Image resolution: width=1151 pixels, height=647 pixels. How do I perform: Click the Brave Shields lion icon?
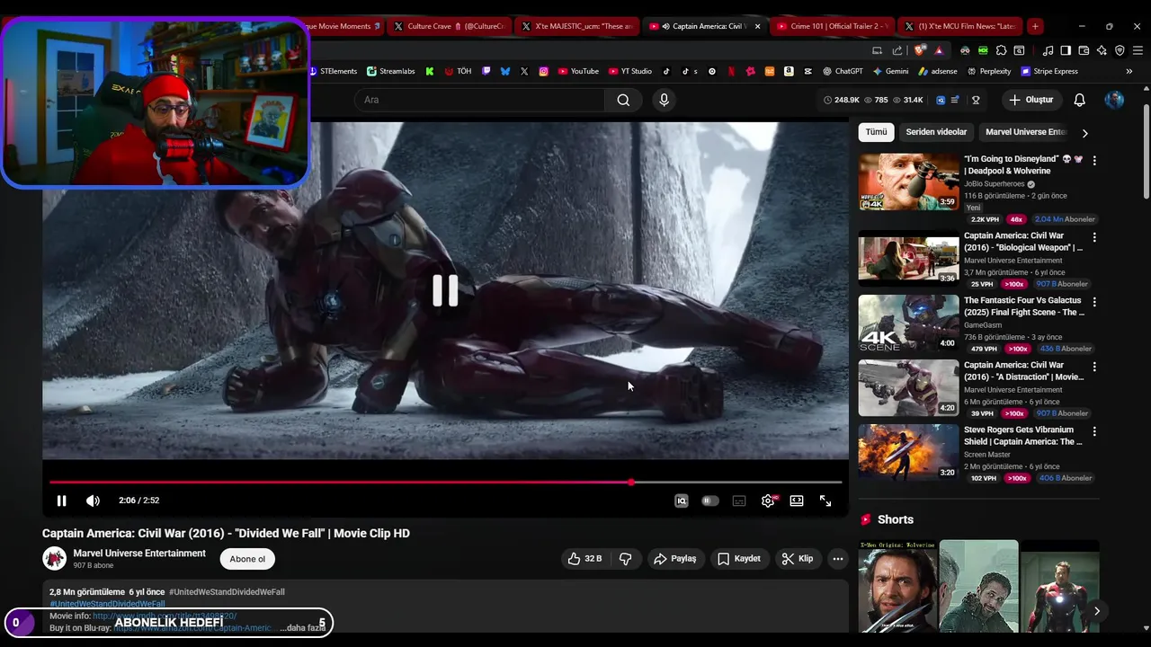point(919,50)
